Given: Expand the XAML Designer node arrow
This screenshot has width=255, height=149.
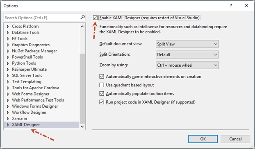Looking at the screenshot, I should (8, 125).
